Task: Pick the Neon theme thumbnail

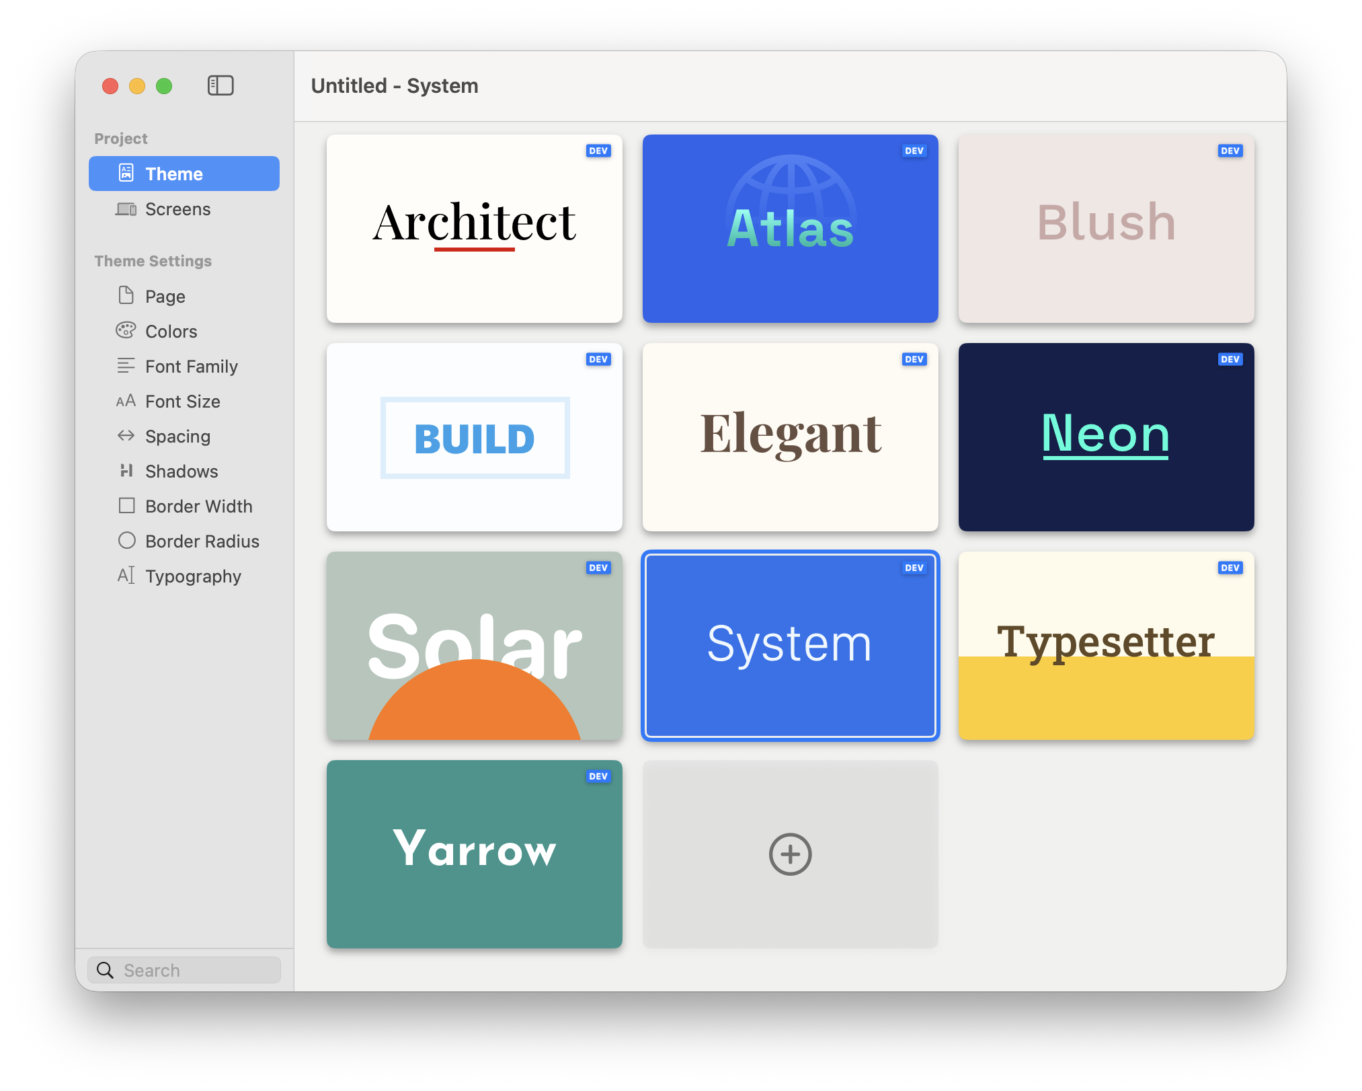Action: click(x=1106, y=437)
